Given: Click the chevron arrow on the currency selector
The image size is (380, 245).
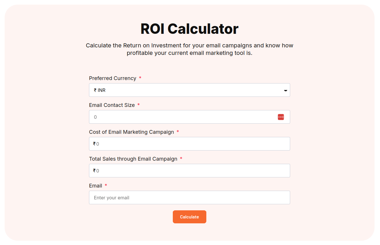Looking at the screenshot, I should click(285, 90).
